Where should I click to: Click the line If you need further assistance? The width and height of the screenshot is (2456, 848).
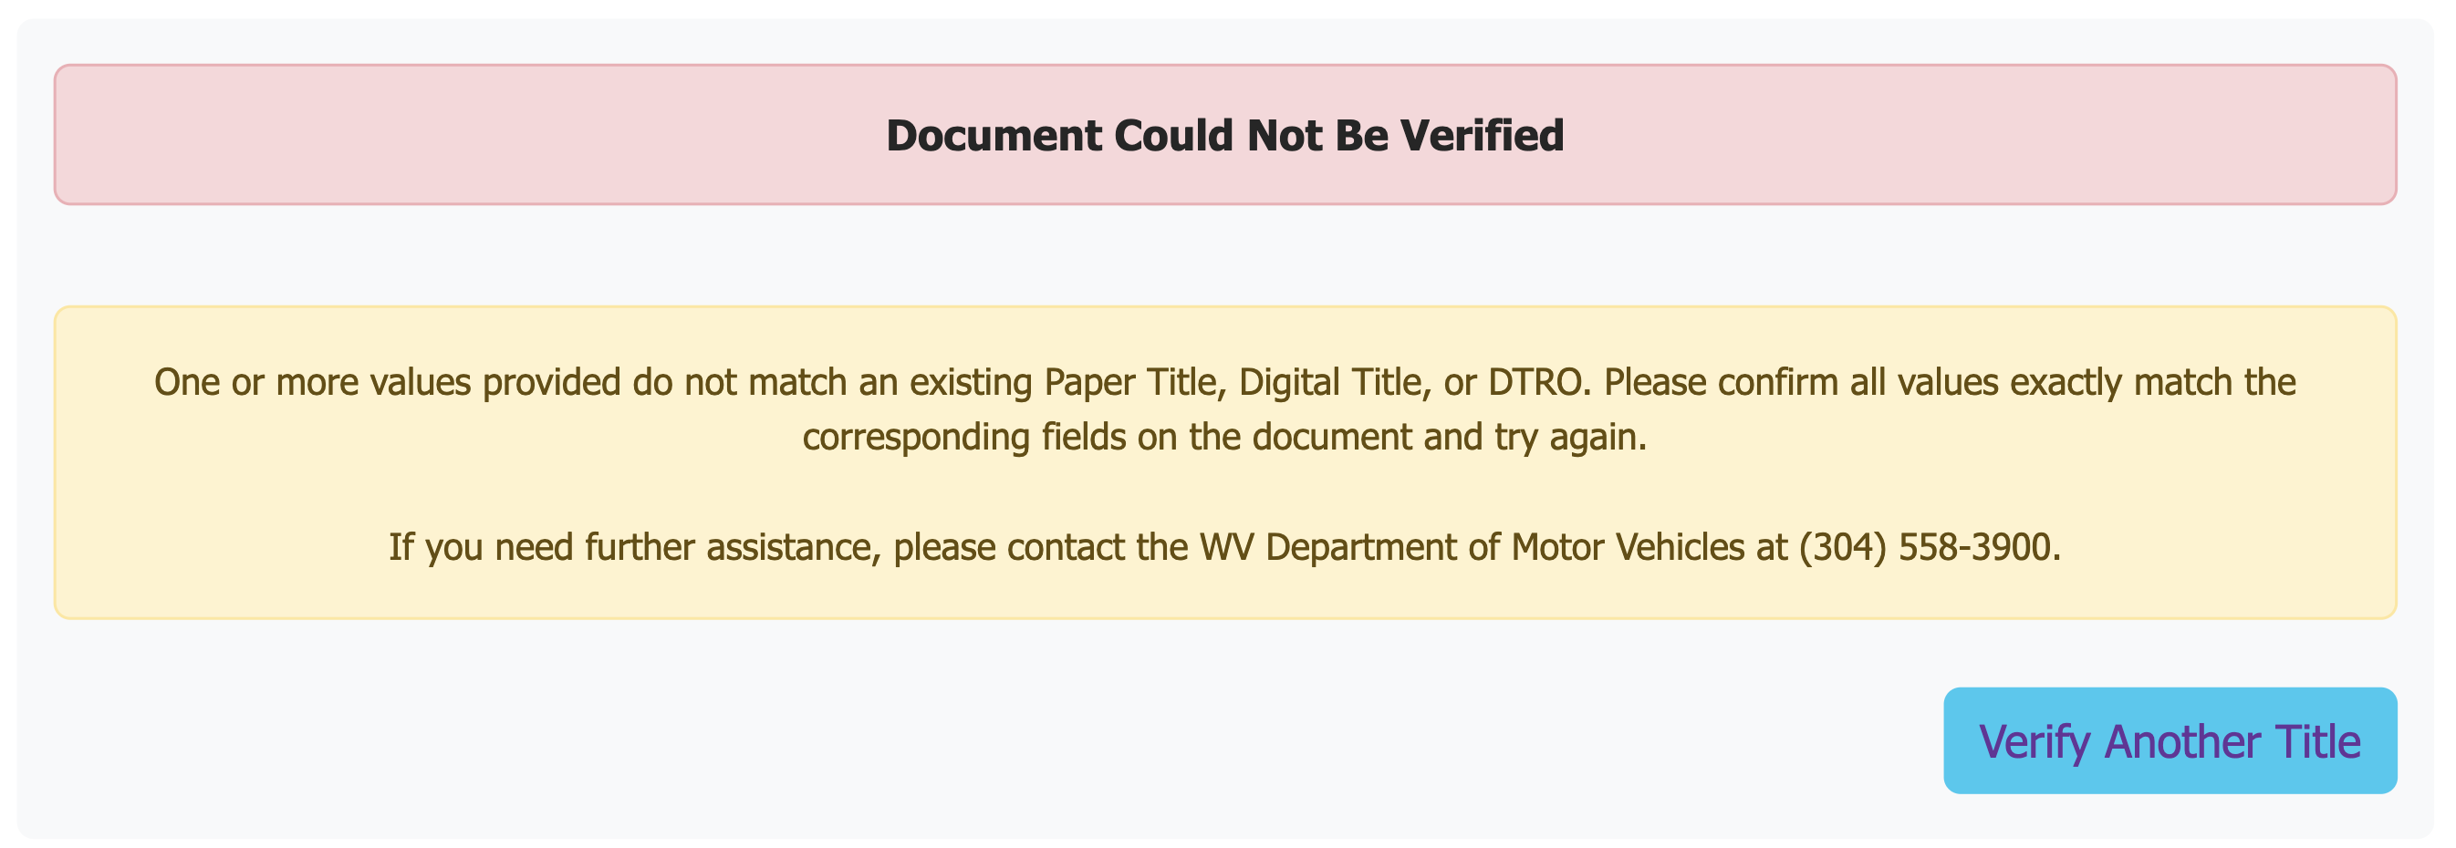click(1225, 547)
